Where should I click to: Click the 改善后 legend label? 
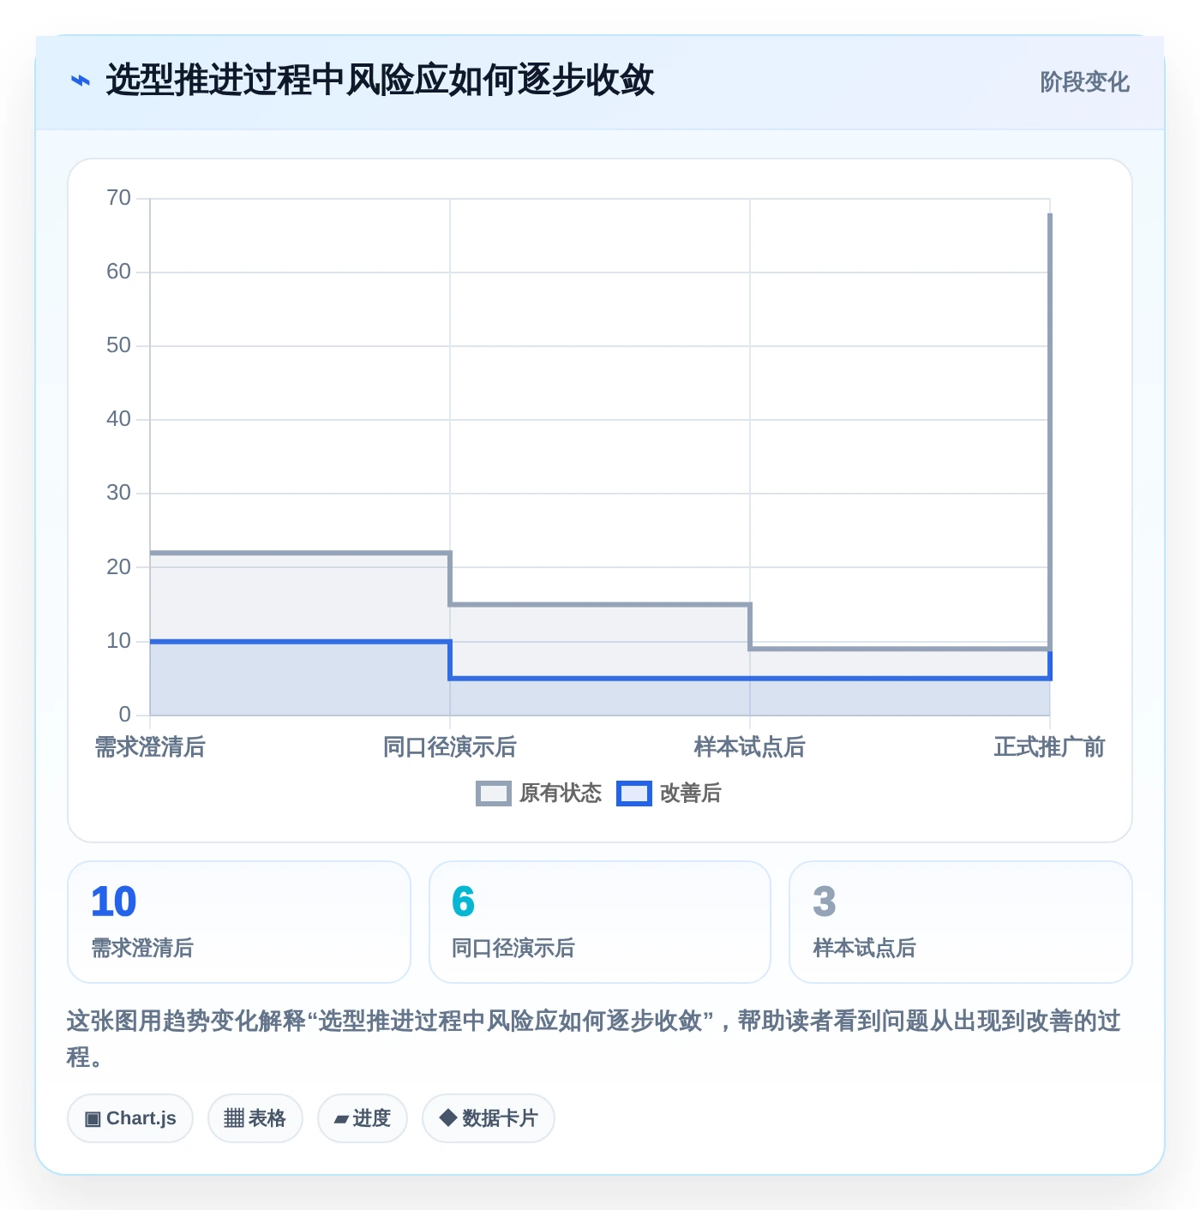point(690,794)
